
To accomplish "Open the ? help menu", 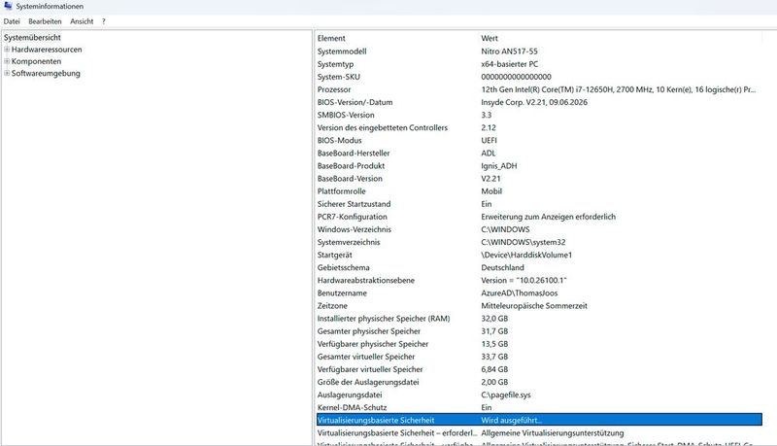I will 104,21.
